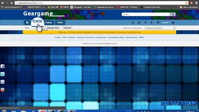This screenshot has height=112, width=199.
Task: Click the browser back arrow
Action: pyautogui.click(x=3, y=3)
